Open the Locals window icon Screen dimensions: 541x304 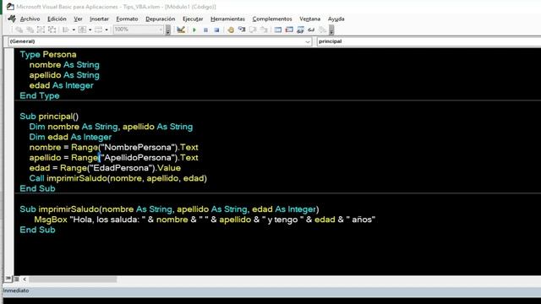[x=278, y=30]
